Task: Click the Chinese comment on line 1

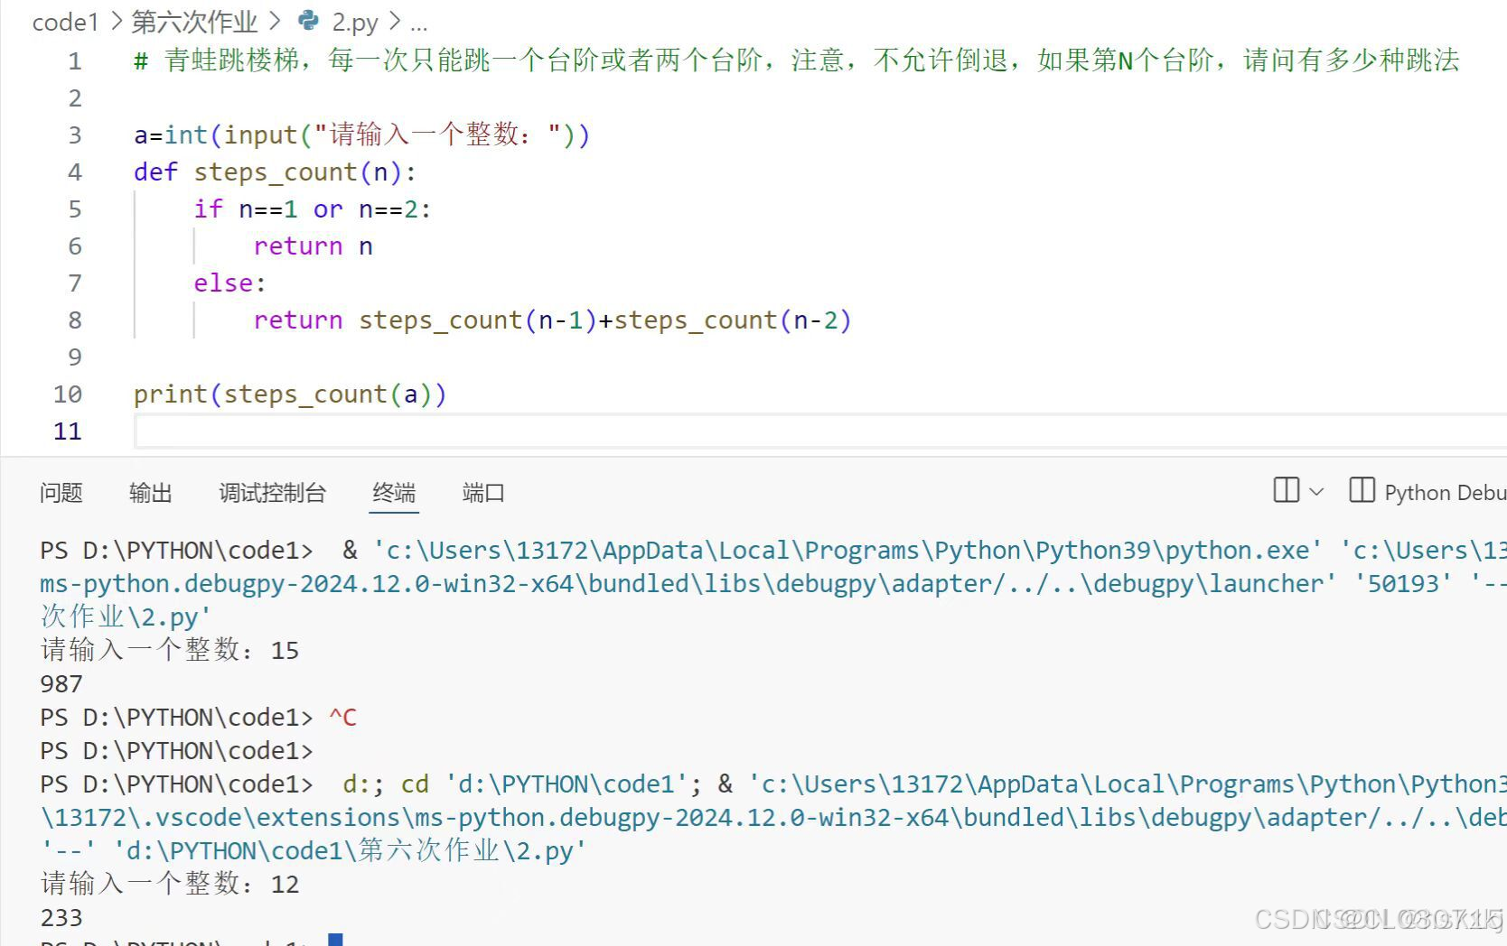Action: tap(796, 60)
